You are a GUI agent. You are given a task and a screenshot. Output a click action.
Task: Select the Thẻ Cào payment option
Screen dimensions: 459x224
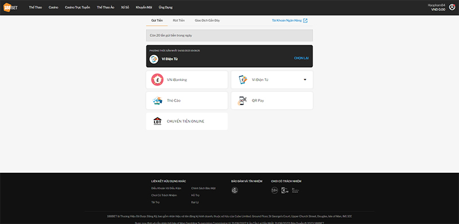click(x=187, y=101)
